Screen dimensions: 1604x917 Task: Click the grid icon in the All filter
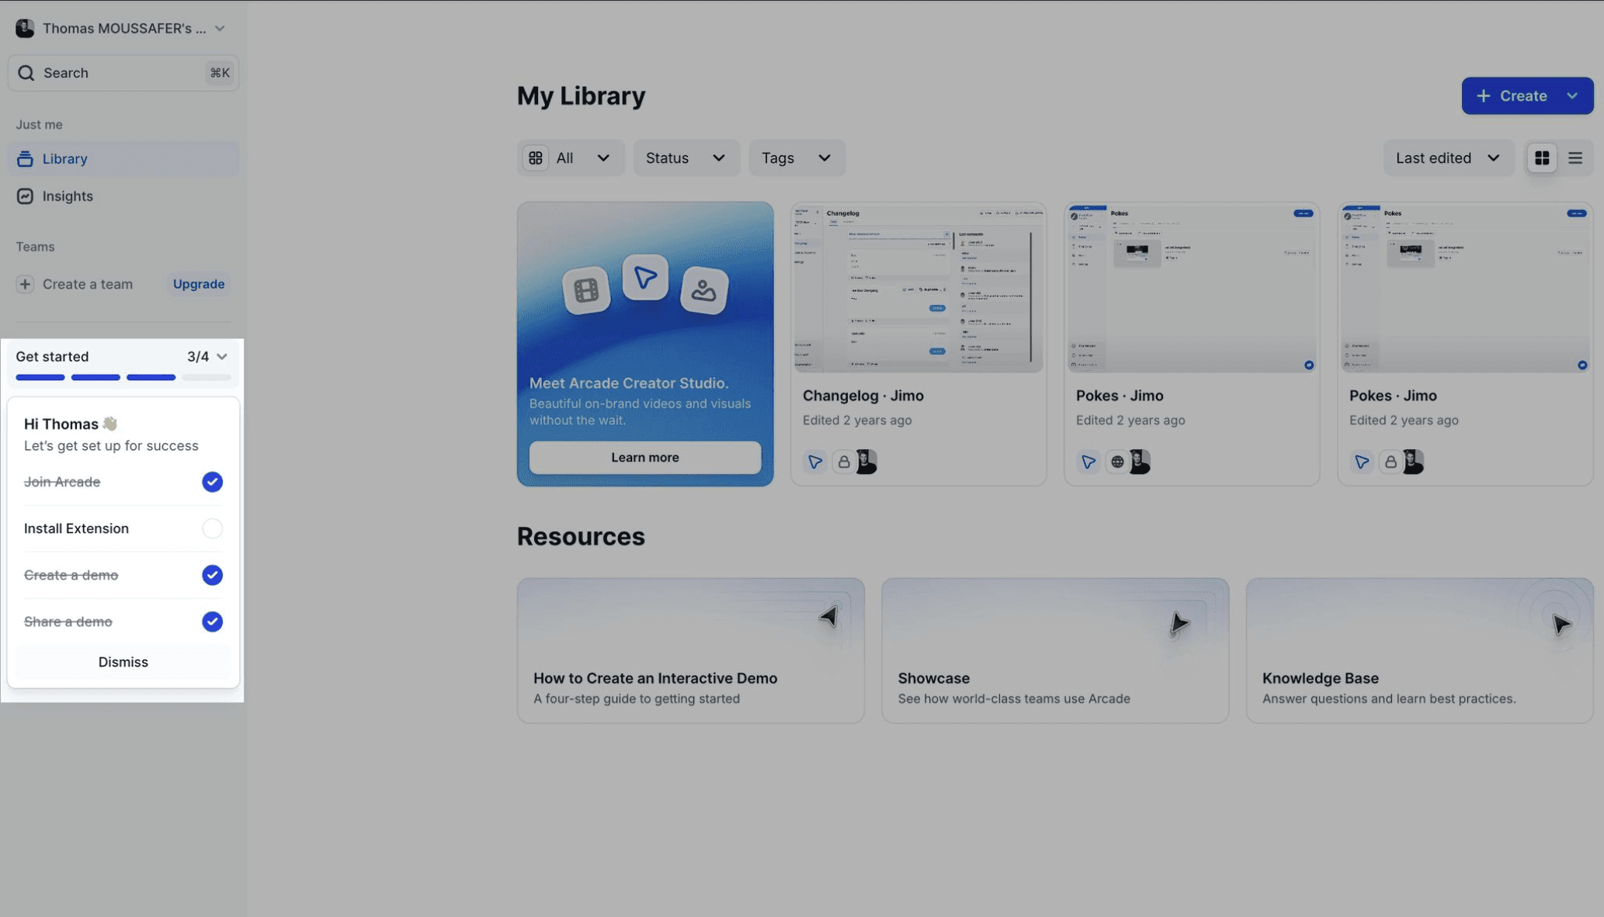[x=536, y=158]
